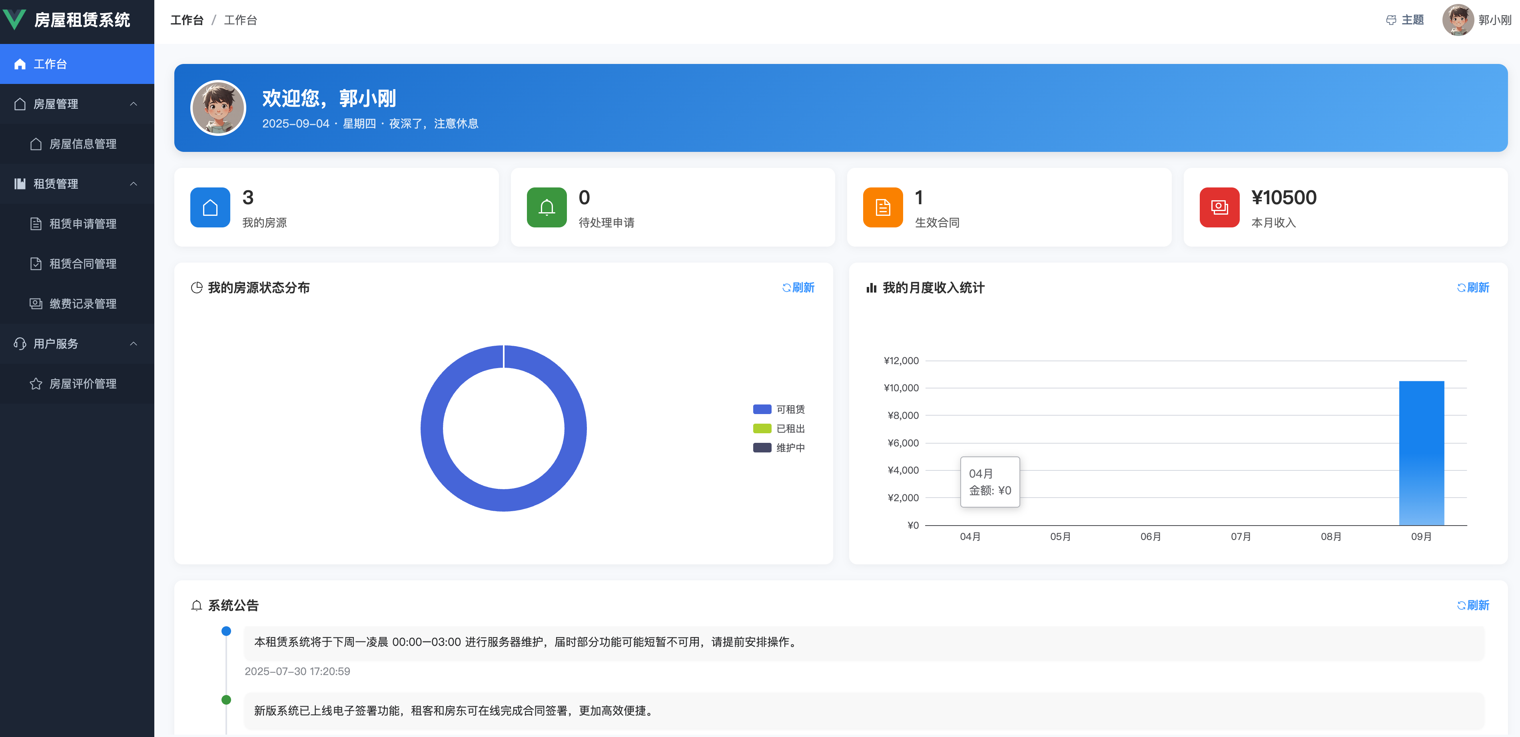Viewport: 1520px width, 737px height.
Task: Click the red money icon for 本月收入
Action: 1219,207
